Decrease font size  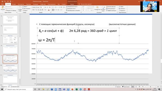(47, 7)
